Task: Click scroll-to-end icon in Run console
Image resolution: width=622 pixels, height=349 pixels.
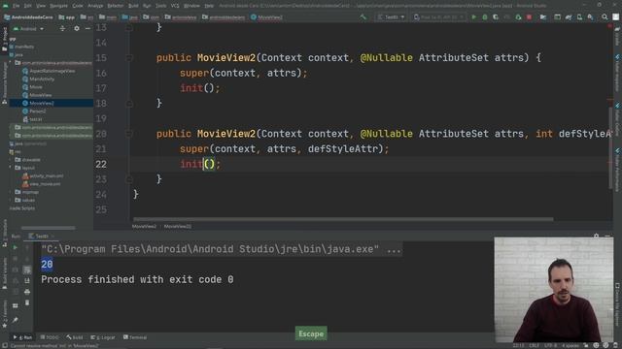Action: coord(27,280)
